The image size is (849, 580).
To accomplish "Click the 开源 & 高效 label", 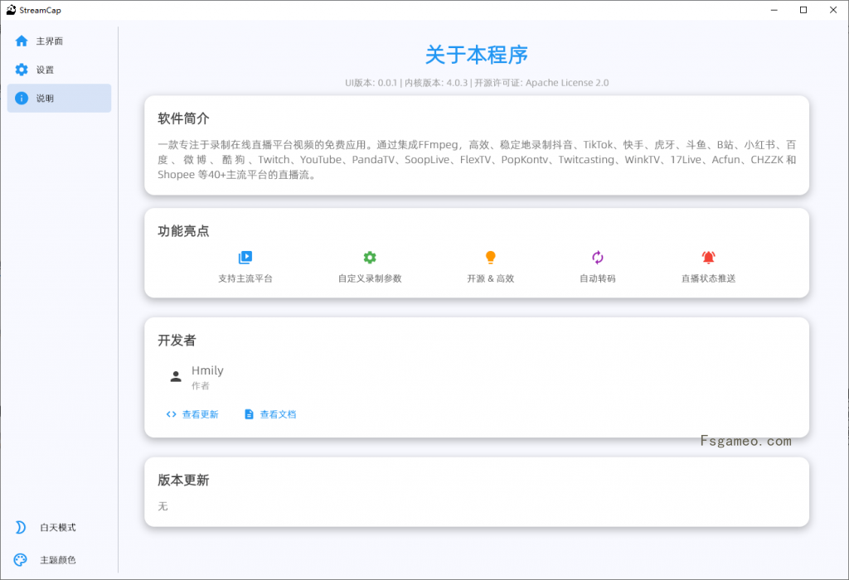I will click(x=491, y=278).
